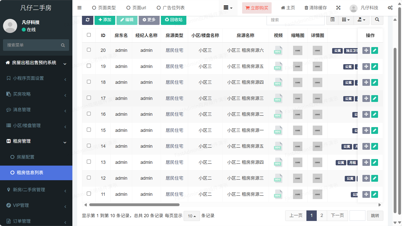
Task: Toggle the card/list view icon button
Action: (333, 20)
